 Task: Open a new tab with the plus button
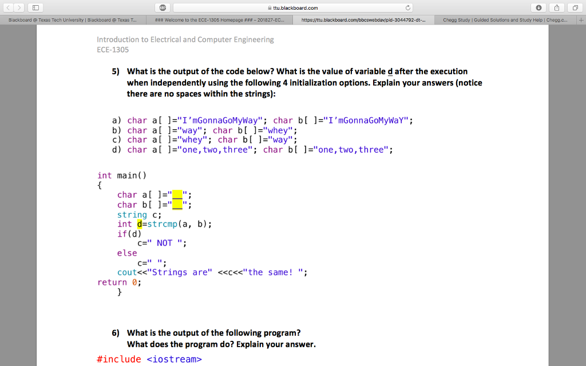(580, 19)
